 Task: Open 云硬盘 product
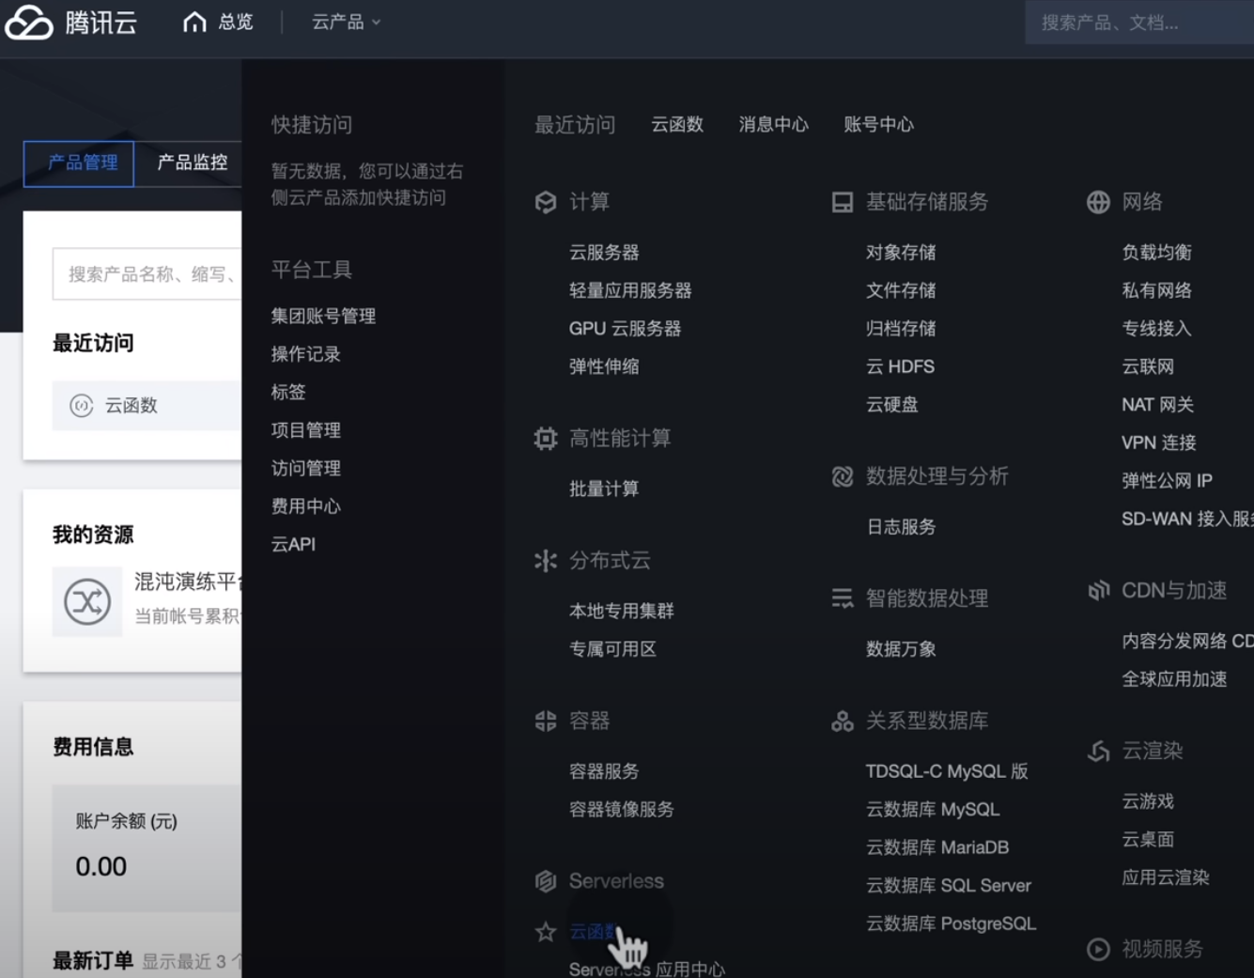pos(892,405)
